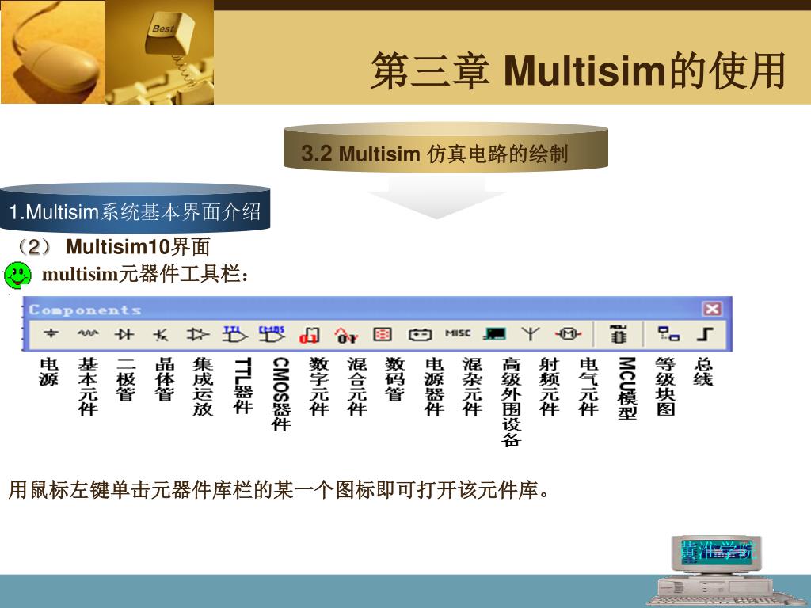Screen dimensions: 811x608
Task: Close the Components toolbar
Action: pos(712,310)
